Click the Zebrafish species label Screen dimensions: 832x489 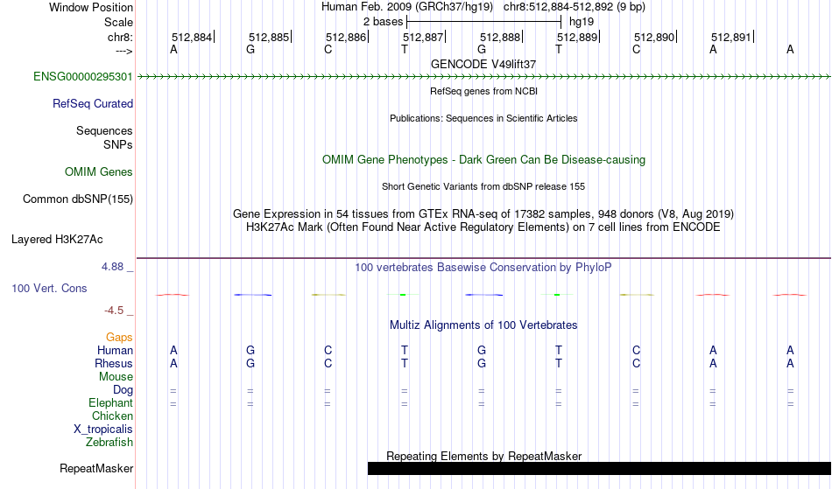tap(109, 443)
